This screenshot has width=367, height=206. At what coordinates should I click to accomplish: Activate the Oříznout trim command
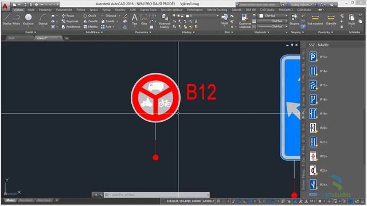tap(109, 16)
